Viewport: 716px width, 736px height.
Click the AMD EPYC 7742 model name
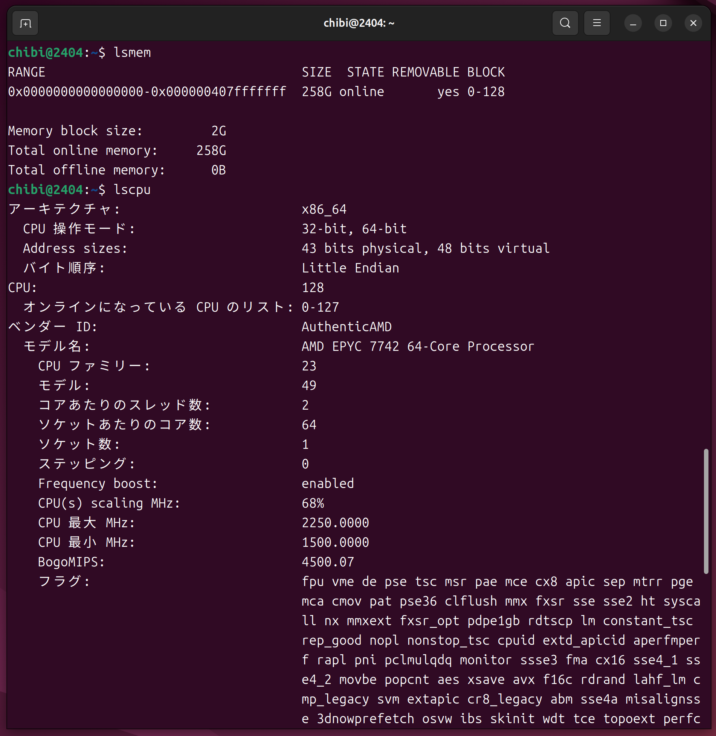coord(418,347)
